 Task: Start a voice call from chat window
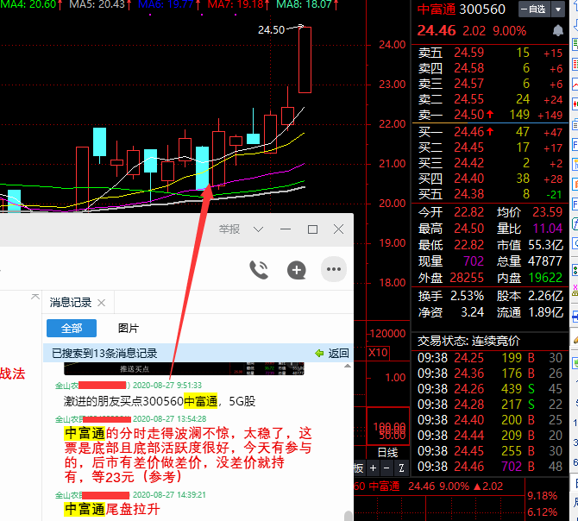pyautogui.click(x=259, y=270)
